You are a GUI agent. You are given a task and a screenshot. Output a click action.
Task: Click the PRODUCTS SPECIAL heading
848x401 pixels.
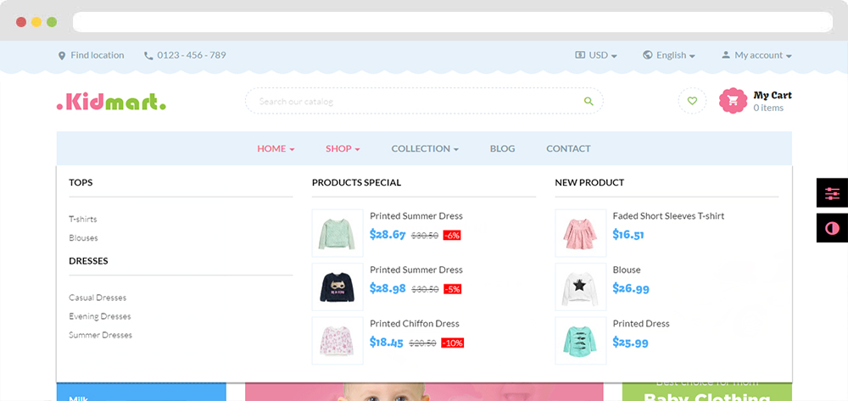coord(356,182)
